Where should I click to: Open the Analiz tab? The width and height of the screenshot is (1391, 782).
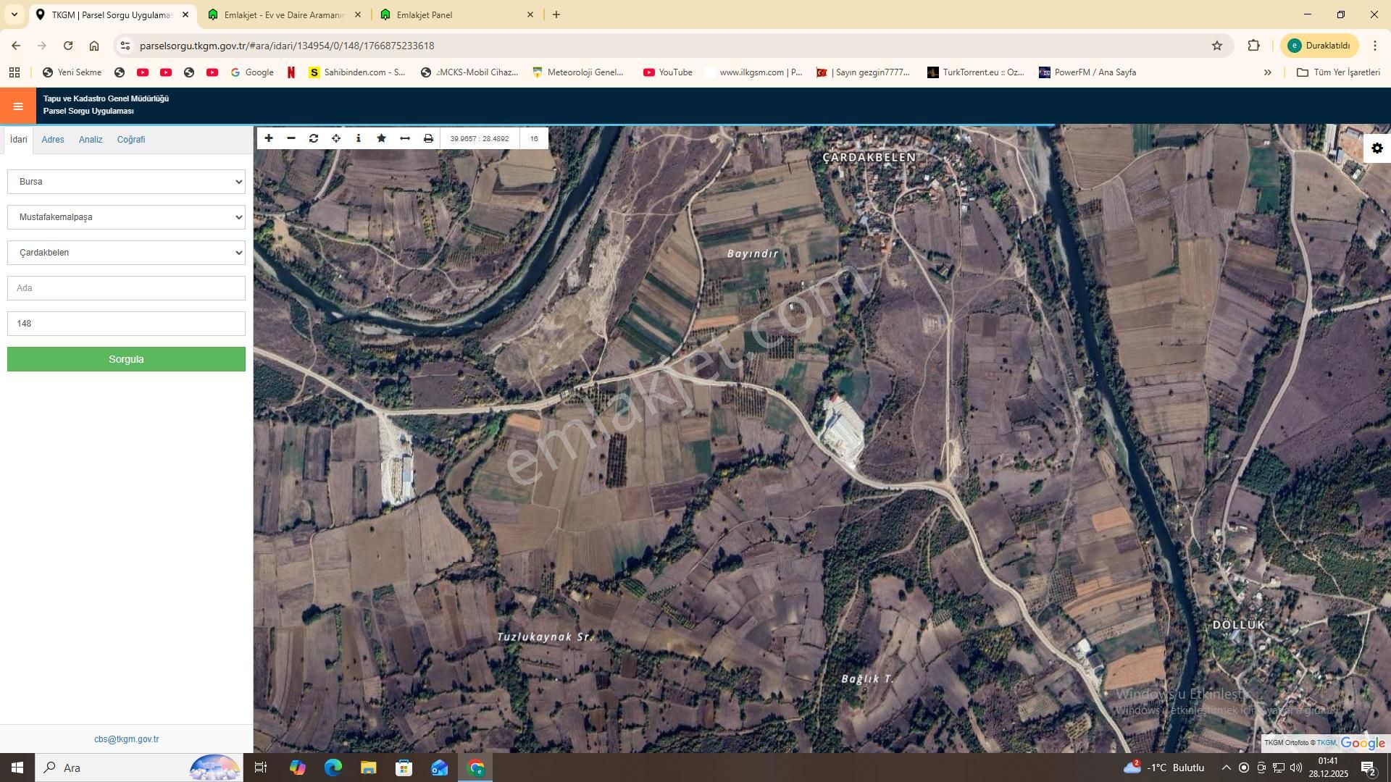pyautogui.click(x=91, y=140)
